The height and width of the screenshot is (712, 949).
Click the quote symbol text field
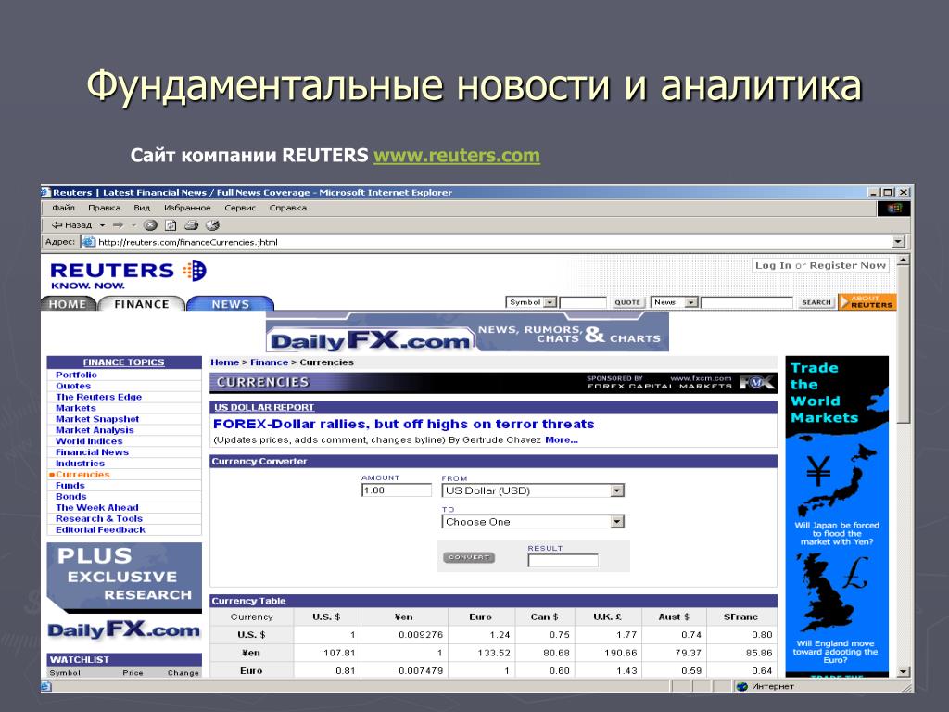point(583,302)
